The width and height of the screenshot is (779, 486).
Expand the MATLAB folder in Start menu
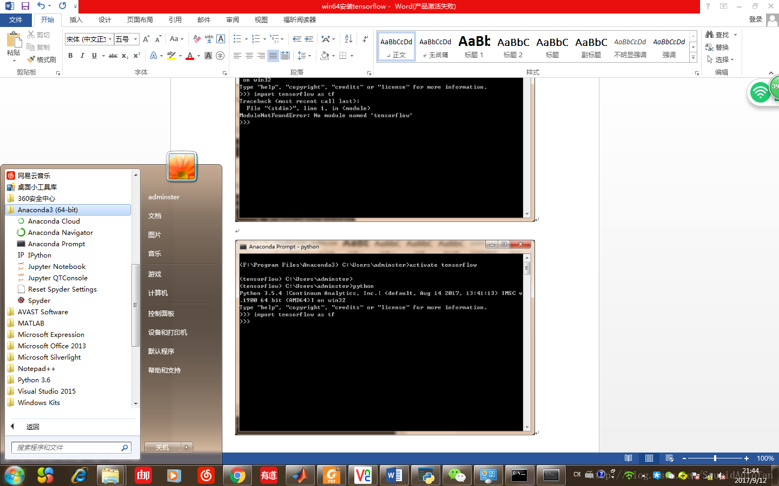coord(31,323)
